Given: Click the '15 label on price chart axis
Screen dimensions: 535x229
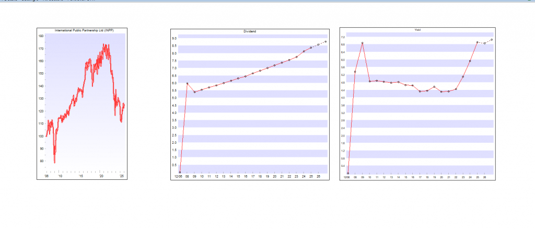Looking at the screenshot, I should click(x=81, y=176).
